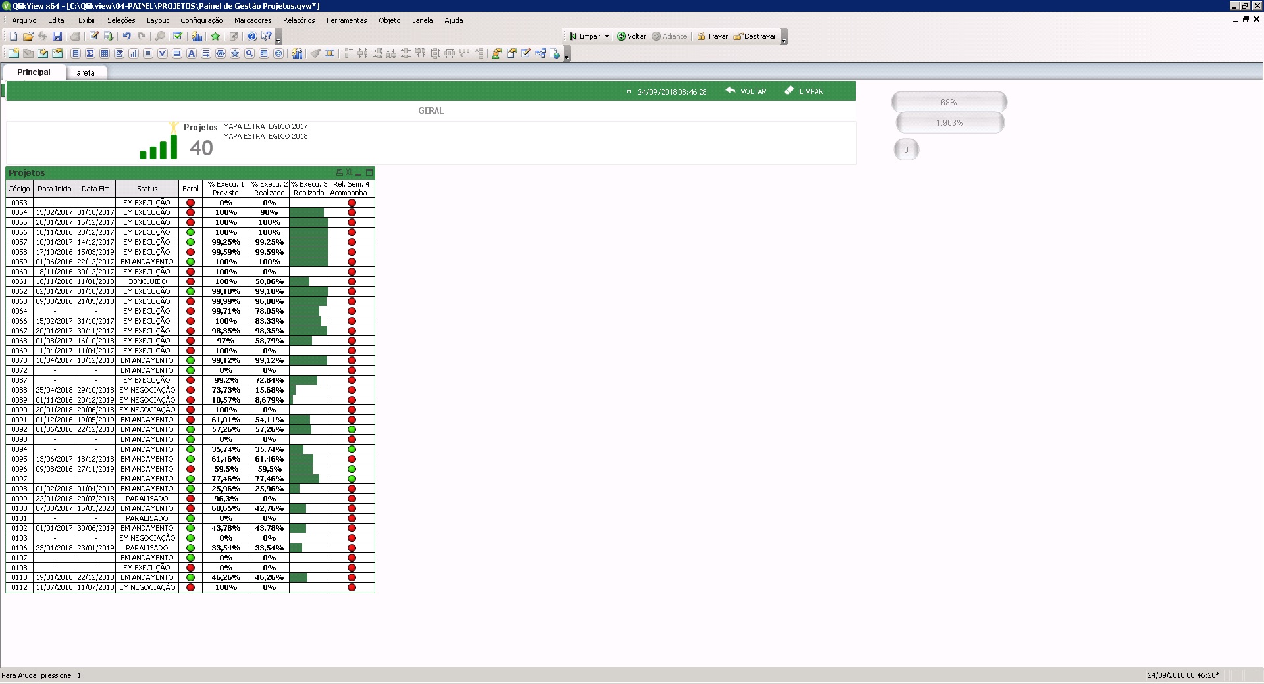Export Projetos table to Excel XL icon
The width and height of the screenshot is (1264, 684).
click(x=349, y=172)
